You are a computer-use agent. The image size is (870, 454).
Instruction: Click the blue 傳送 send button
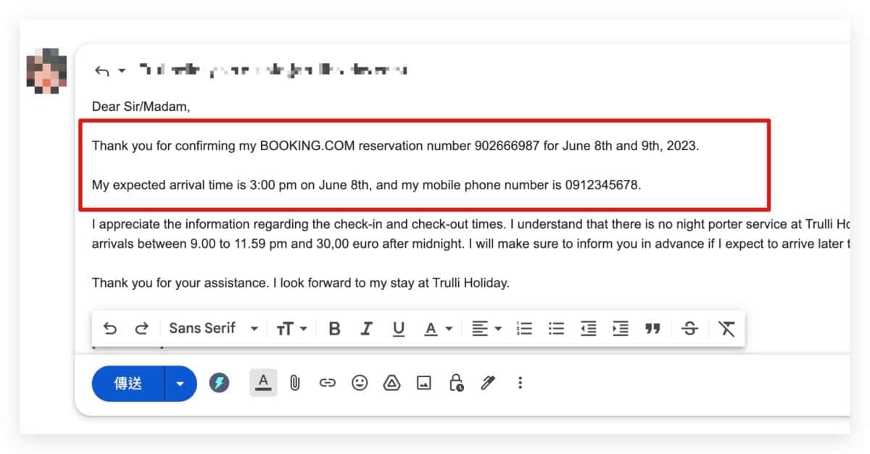(128, 383)
